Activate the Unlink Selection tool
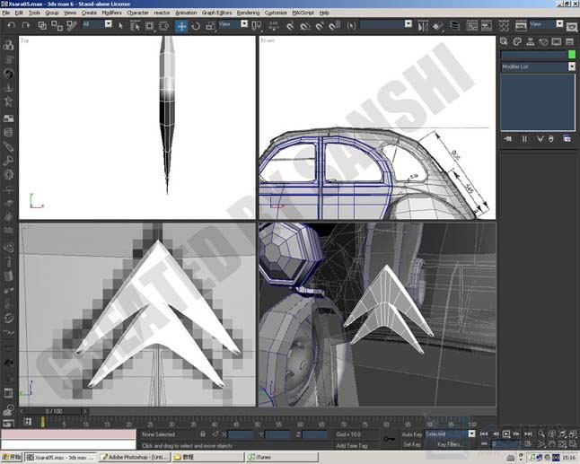Image resolution: width=580 pixels, height=464 pixels. coord(57,25)
